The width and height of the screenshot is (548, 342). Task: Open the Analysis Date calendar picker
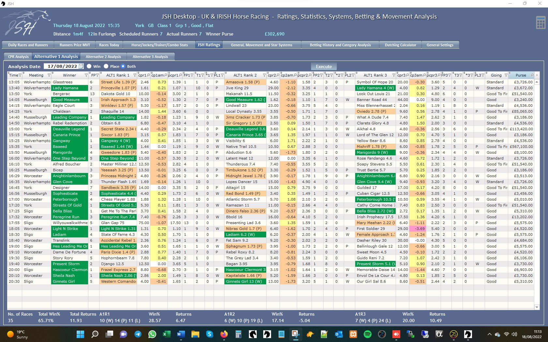(81, 66)
